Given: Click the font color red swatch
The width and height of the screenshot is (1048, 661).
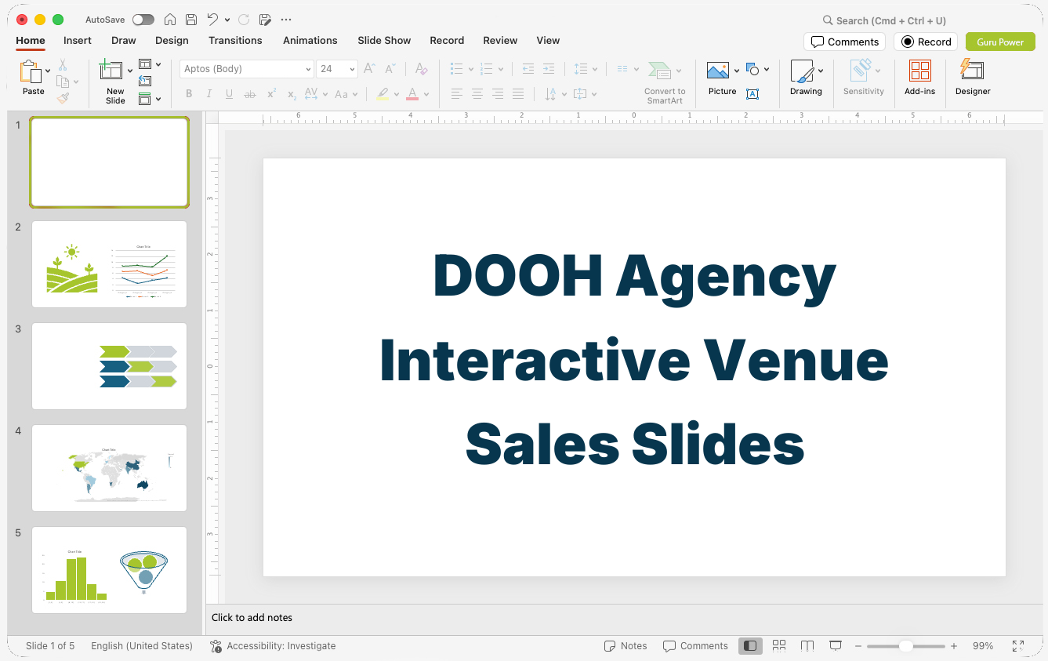Looking at the screenshot, I should click(412, 94).
